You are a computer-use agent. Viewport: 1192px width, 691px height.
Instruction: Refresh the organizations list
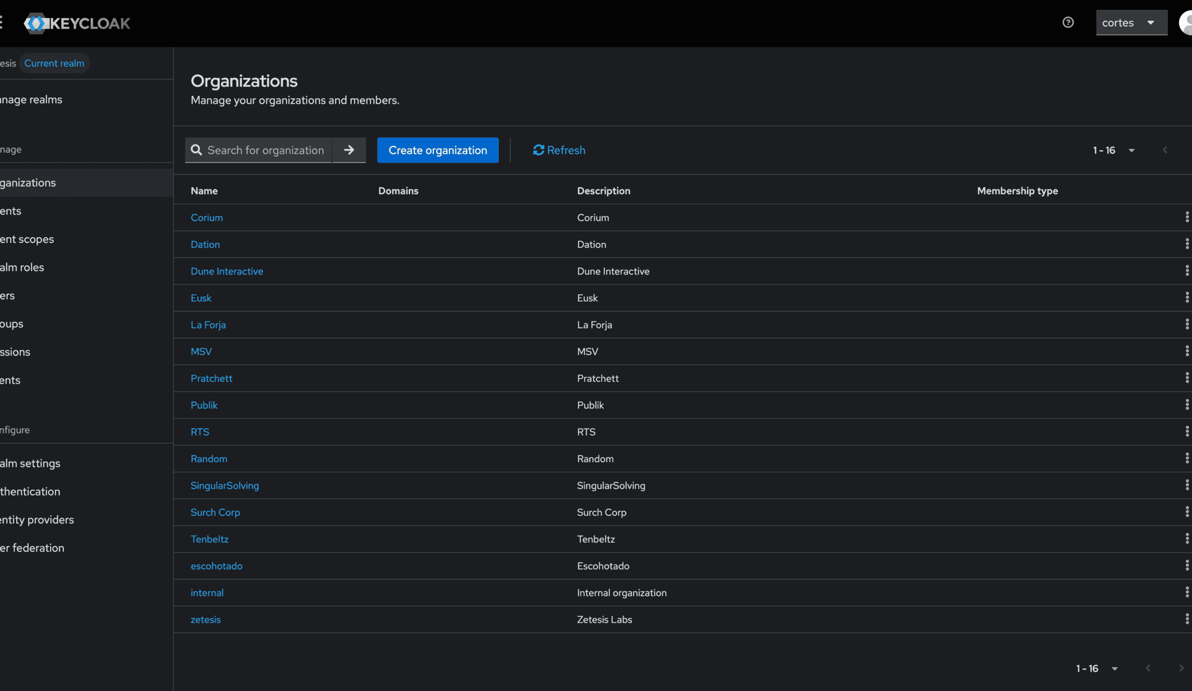pyautogui.click(x=559, y=150)
